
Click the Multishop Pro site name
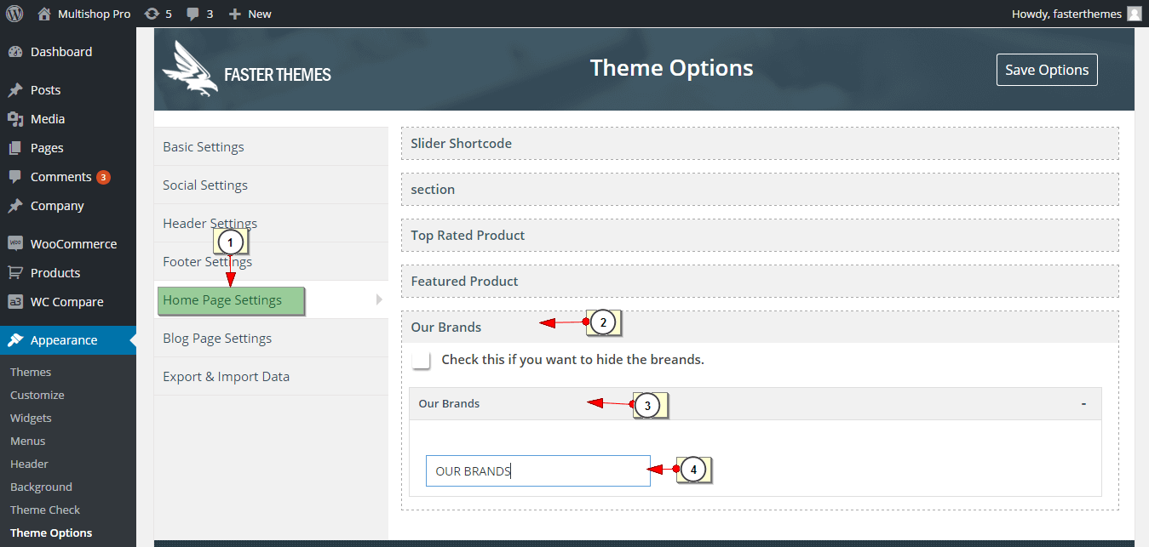pyautogui.click(x=95, y=14)
